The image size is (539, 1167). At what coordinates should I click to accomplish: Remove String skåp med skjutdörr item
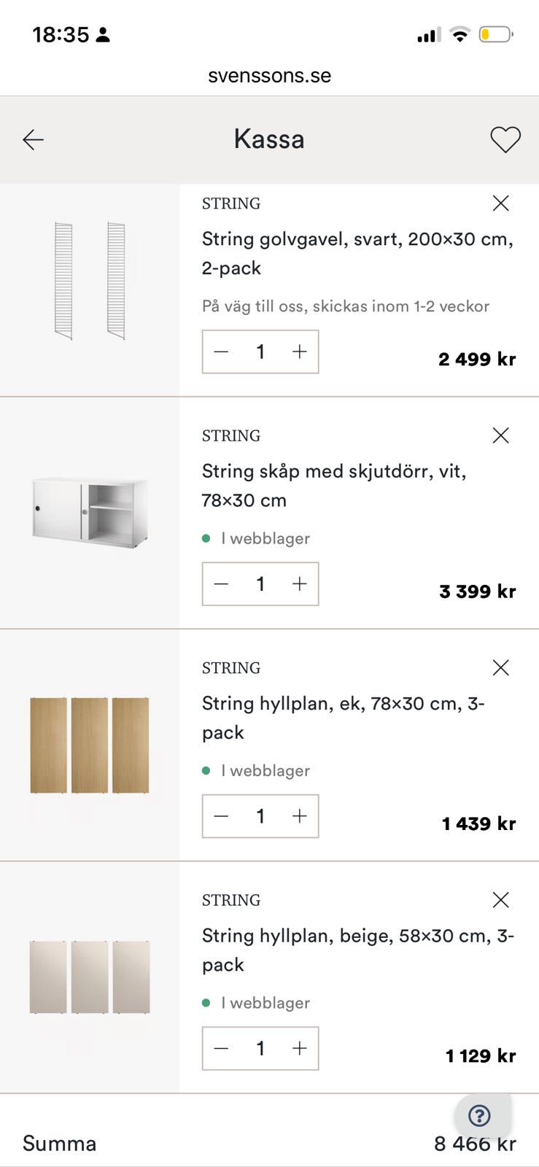(500, 435)
